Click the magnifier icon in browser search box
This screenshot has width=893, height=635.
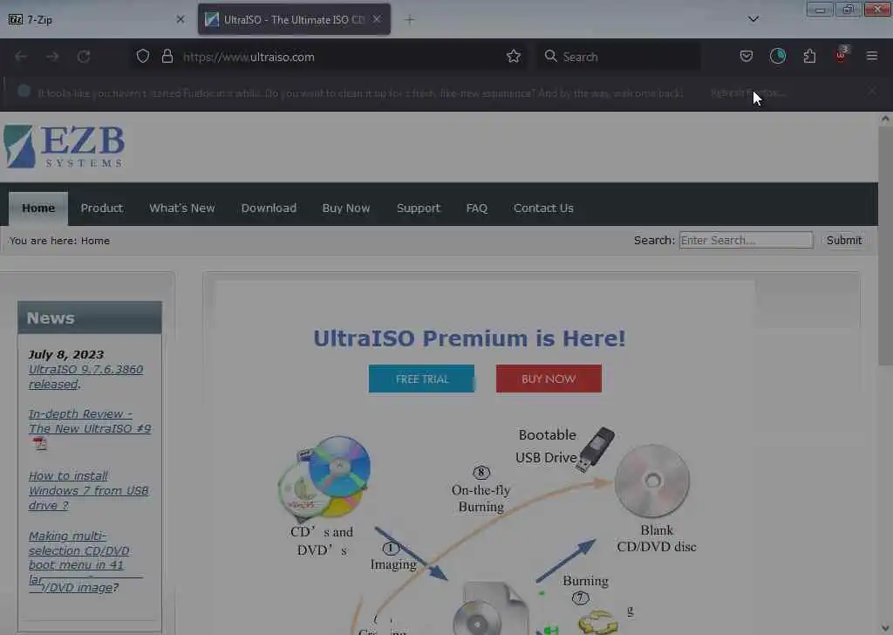tap(550, 56)
